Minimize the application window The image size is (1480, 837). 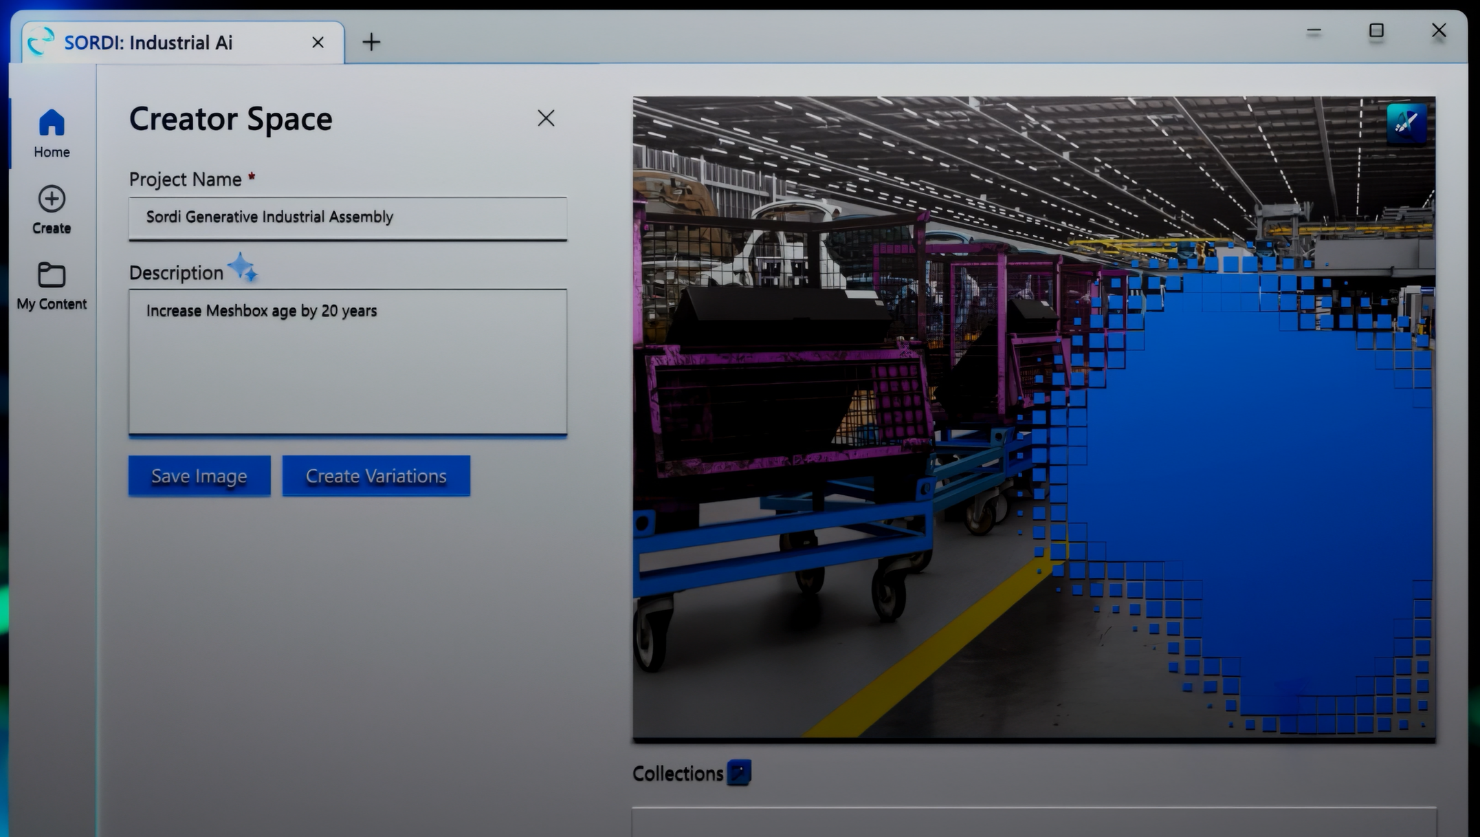tap(1314, 31)
